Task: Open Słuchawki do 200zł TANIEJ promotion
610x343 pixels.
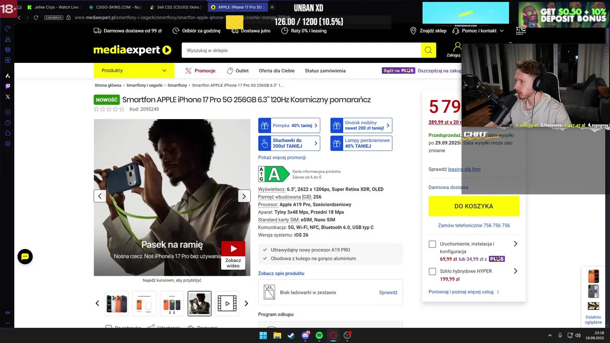Action: coord(289,143)
